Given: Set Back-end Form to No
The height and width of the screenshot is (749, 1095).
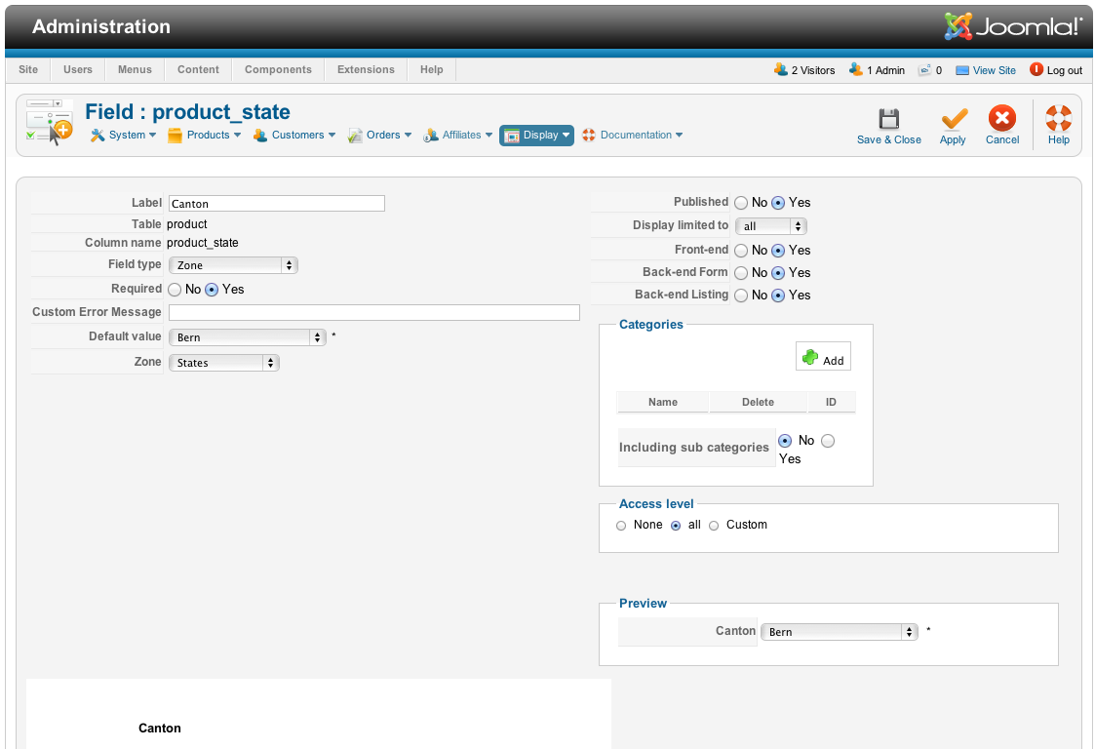Looking at the screenshot, I should pyautogui.click(x=741, y=272).
